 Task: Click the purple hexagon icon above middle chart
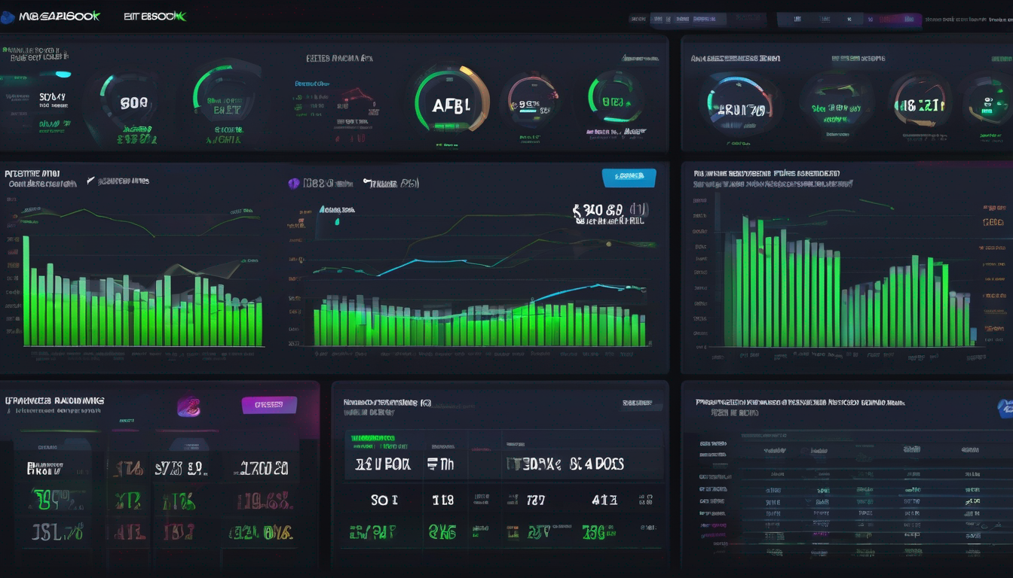coord(295,183)
